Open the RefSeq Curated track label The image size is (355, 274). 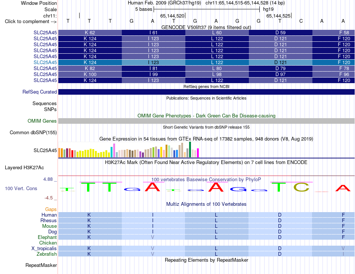40,92
